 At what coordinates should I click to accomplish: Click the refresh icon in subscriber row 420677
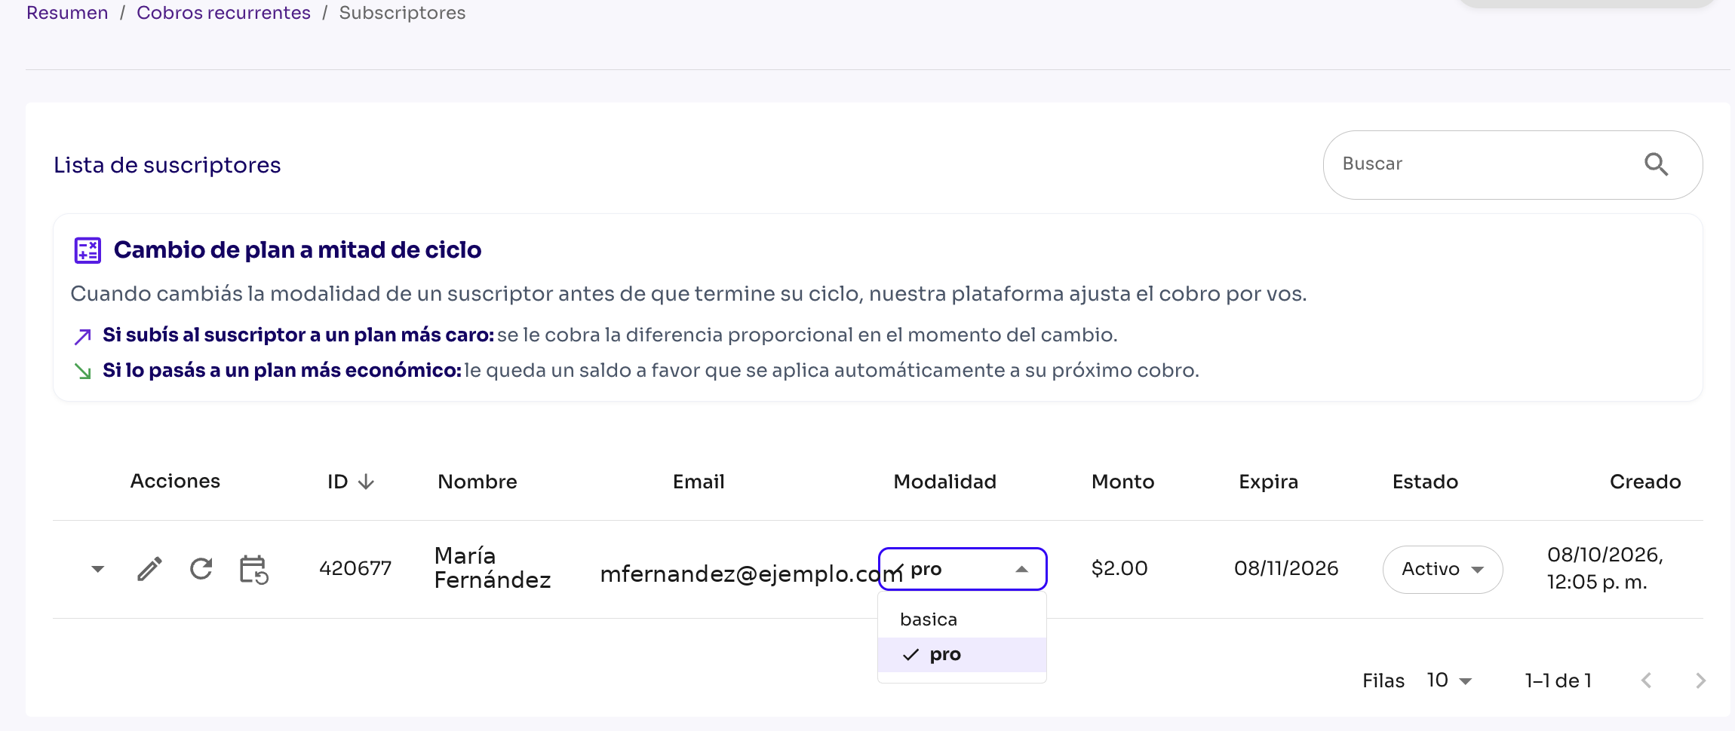201,569
